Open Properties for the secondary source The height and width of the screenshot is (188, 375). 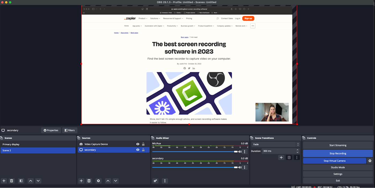[x=51, y=130]
